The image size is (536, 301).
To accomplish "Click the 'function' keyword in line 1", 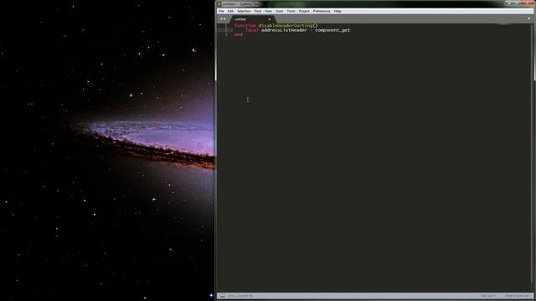I will (245, 26).
